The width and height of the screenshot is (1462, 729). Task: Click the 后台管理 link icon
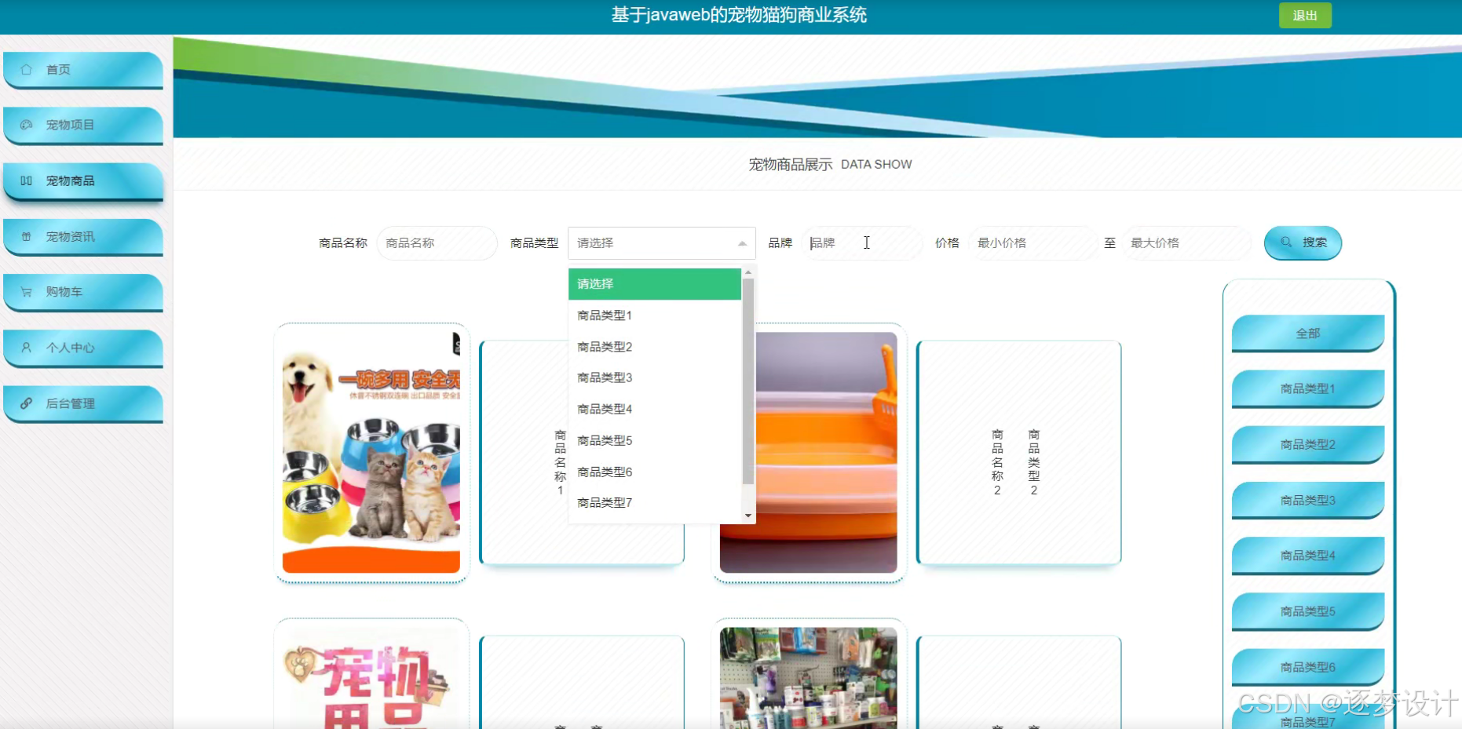pos(26,403)
